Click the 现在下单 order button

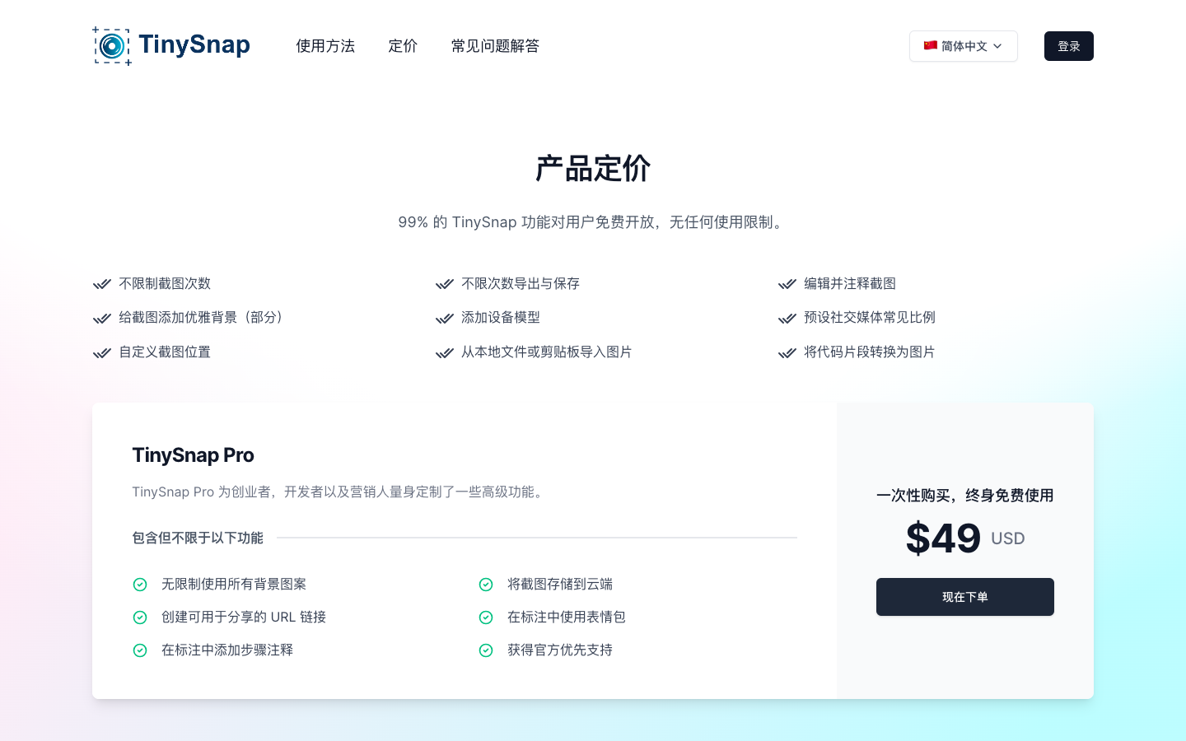964,597
